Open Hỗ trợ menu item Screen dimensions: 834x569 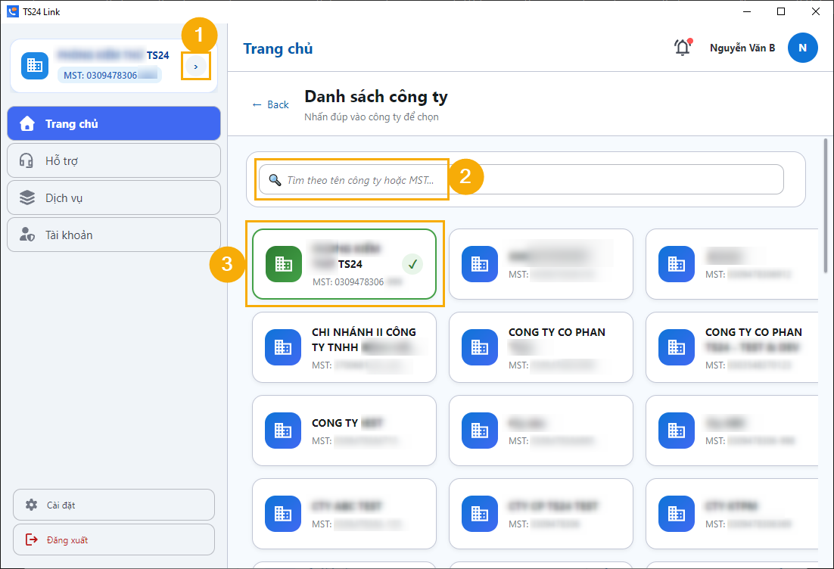tap(114, 160)
